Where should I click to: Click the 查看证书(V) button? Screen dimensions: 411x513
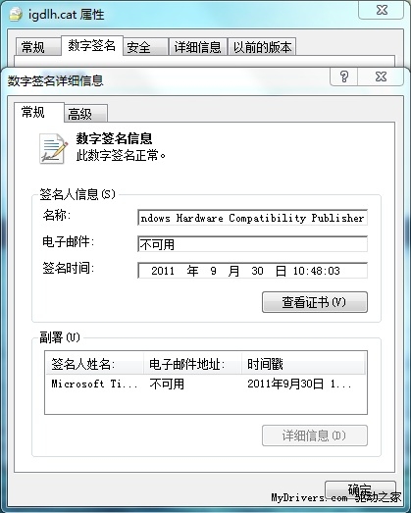(315, 302)
